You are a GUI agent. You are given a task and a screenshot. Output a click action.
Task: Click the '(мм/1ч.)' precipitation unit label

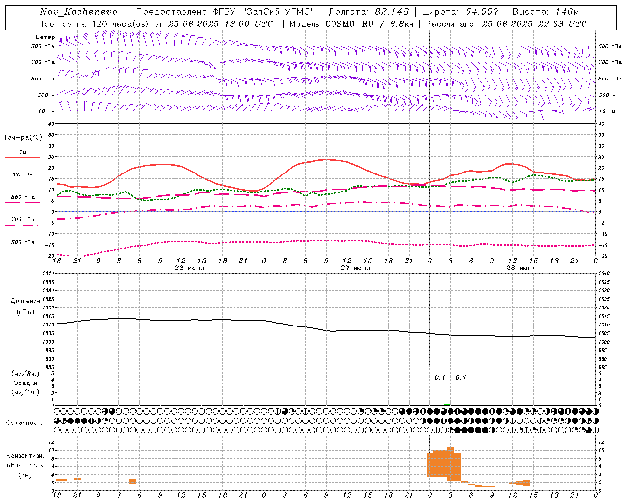[25, 392]
